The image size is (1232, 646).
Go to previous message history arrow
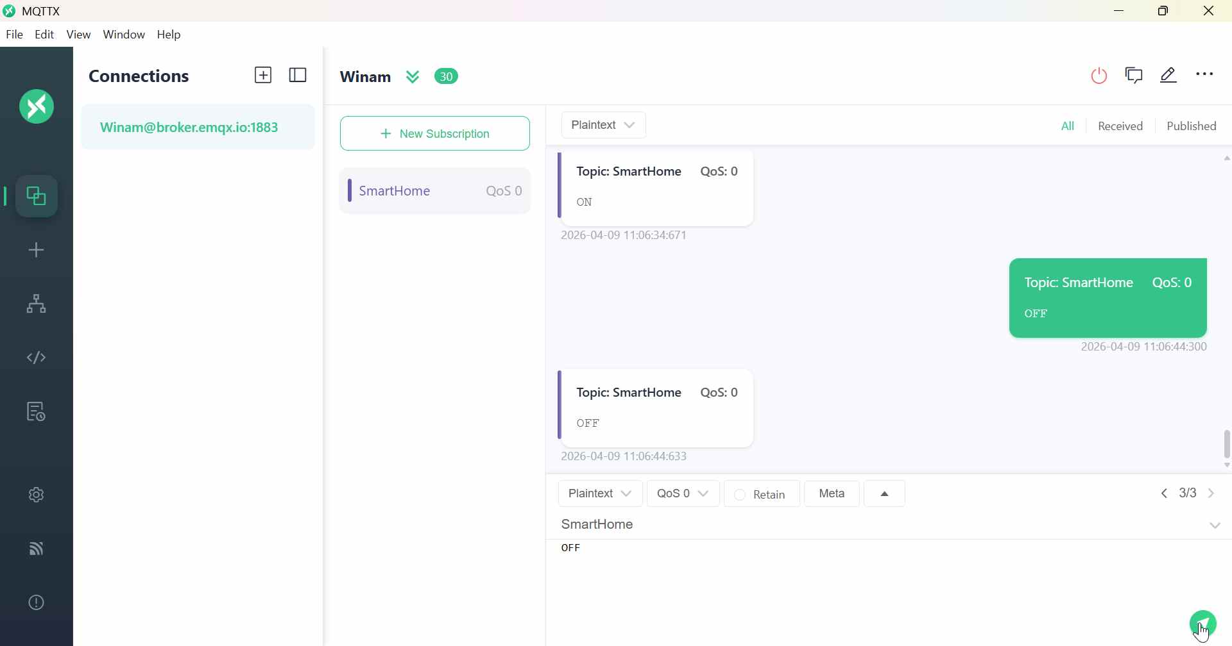click(x=1165, y=493)
